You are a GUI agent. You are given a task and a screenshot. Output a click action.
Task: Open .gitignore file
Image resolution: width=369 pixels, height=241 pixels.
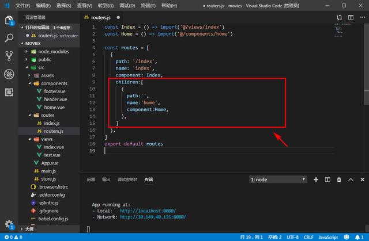coord(48,211)
